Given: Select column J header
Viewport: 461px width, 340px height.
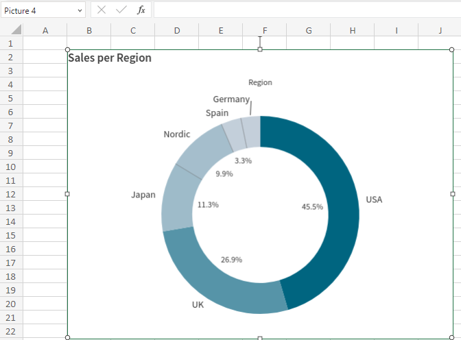Looking at the screenshot, I should coord(440,30).
